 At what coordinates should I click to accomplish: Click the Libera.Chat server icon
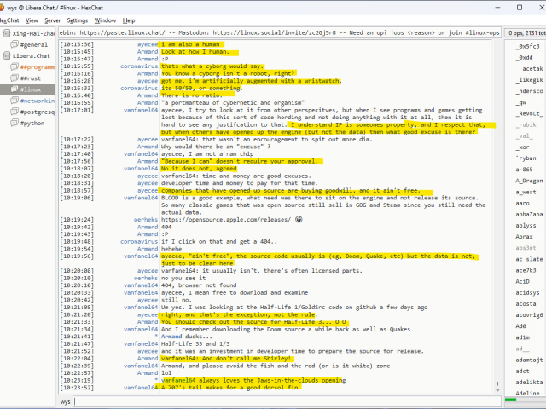click(6, 55)
